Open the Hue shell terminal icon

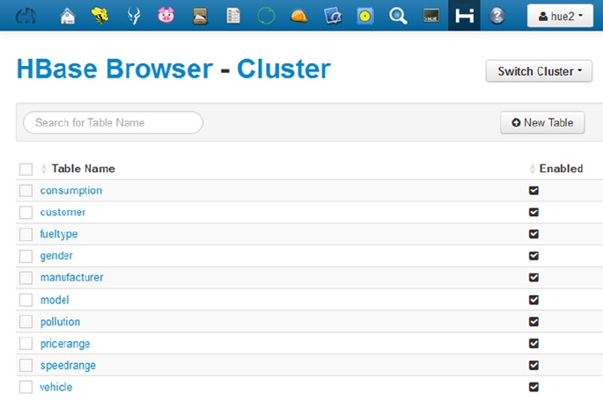pos(431,16)
